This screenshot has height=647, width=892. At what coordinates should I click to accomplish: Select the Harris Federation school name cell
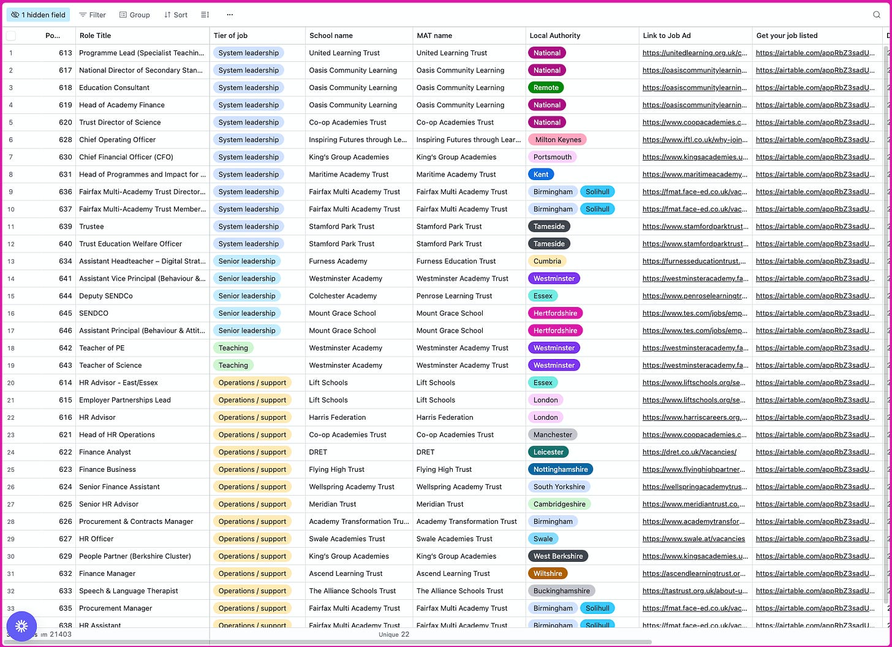tap(359, 417)
